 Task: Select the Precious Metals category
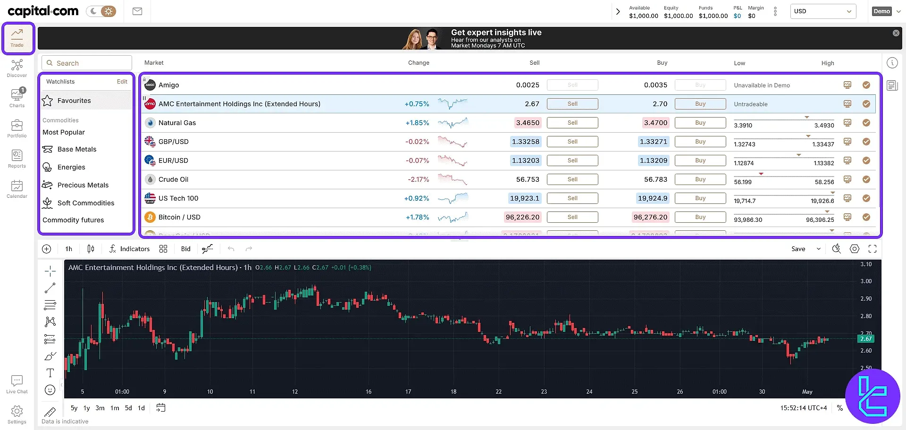click(83, 185)
